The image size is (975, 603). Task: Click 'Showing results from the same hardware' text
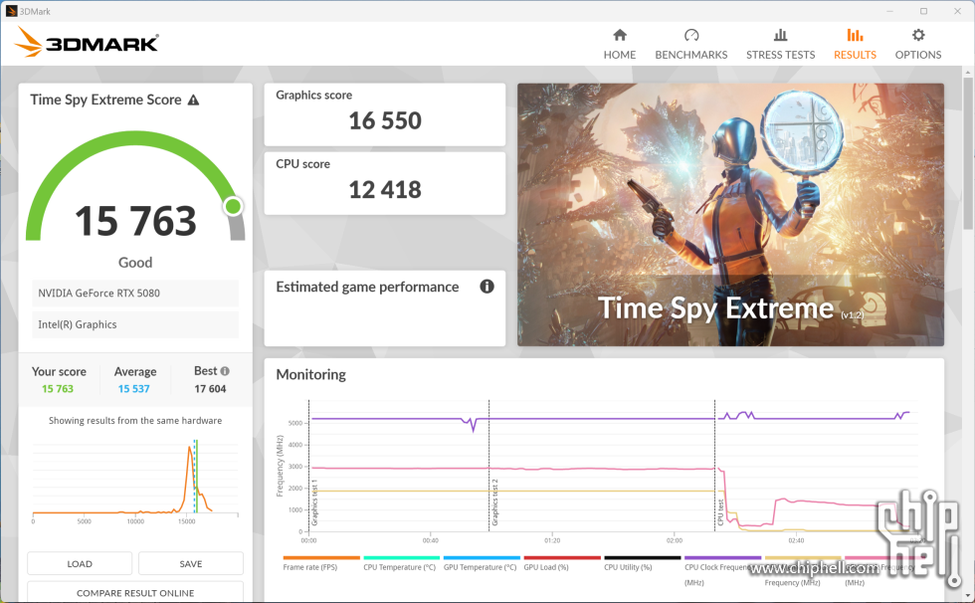(135, 421)
